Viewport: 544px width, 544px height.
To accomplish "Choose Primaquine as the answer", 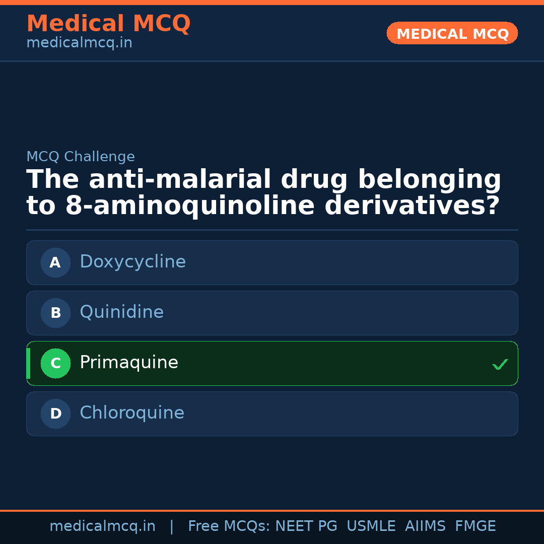I will pos(272,363).
